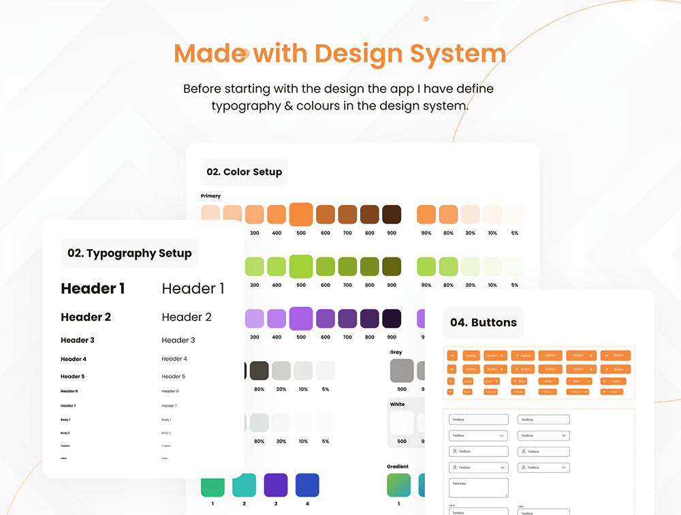Click the largest arrow-only icon button
Image resolution: width=681 pixels, height=515 pixels.
coord(452,355)
